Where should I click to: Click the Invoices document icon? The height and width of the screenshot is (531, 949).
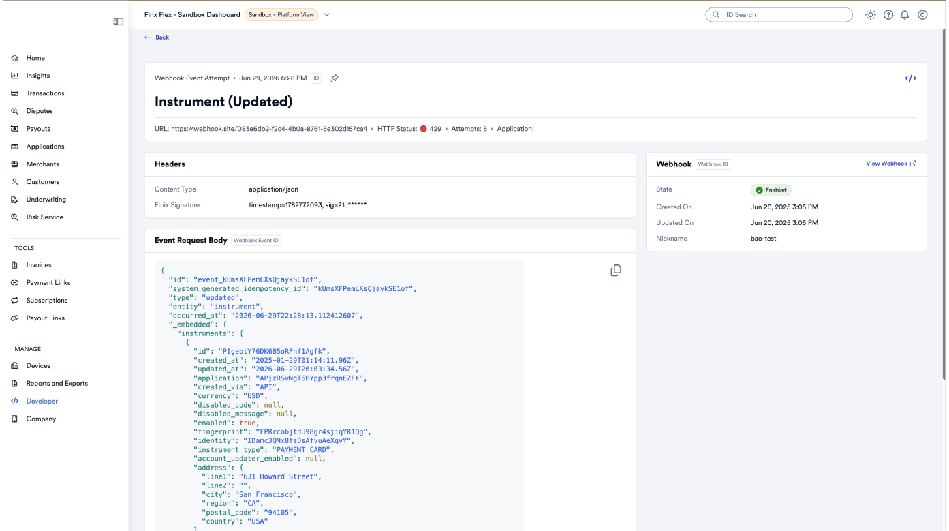tap(14, 265)
